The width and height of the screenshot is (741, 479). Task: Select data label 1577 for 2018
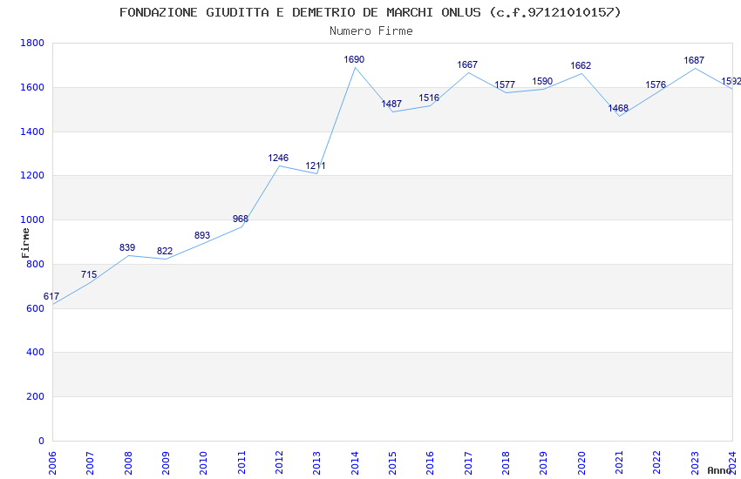505,84
